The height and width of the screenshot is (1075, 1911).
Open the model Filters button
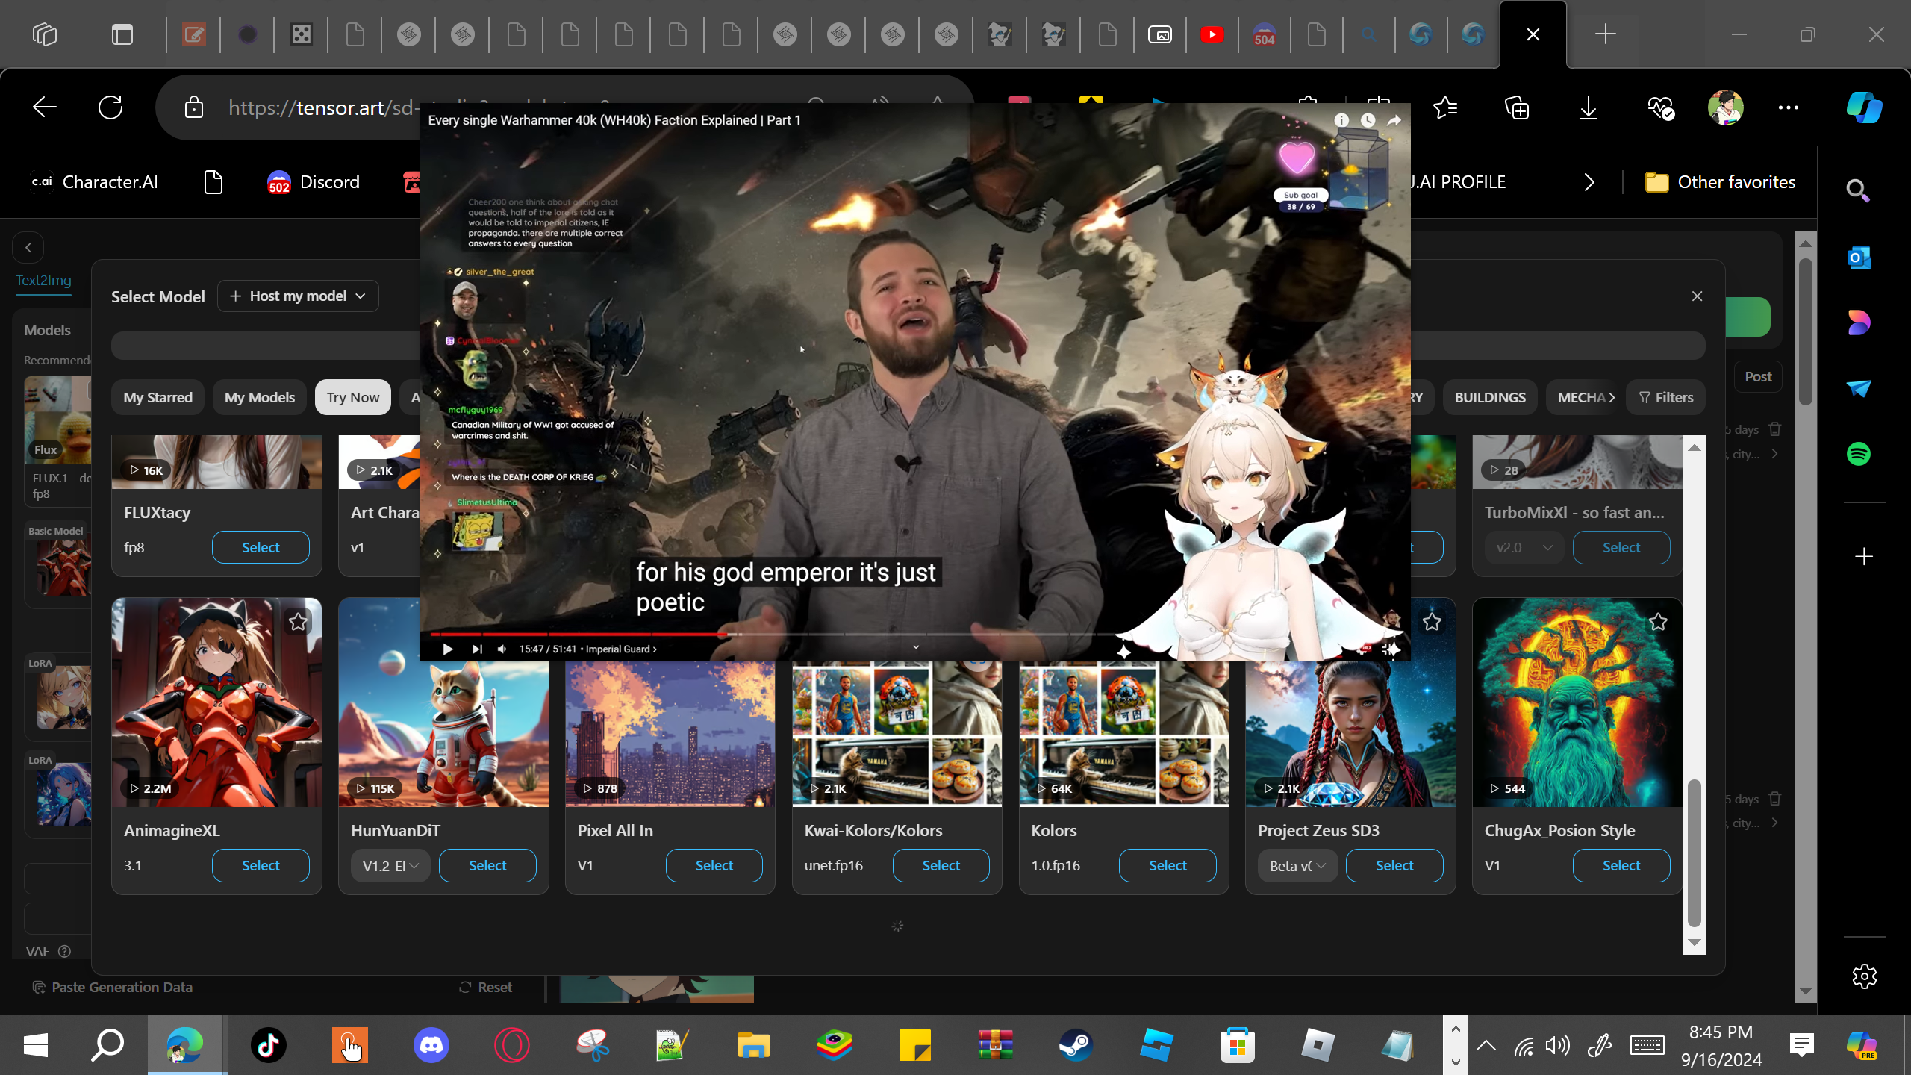click(x=1666, y=397)
